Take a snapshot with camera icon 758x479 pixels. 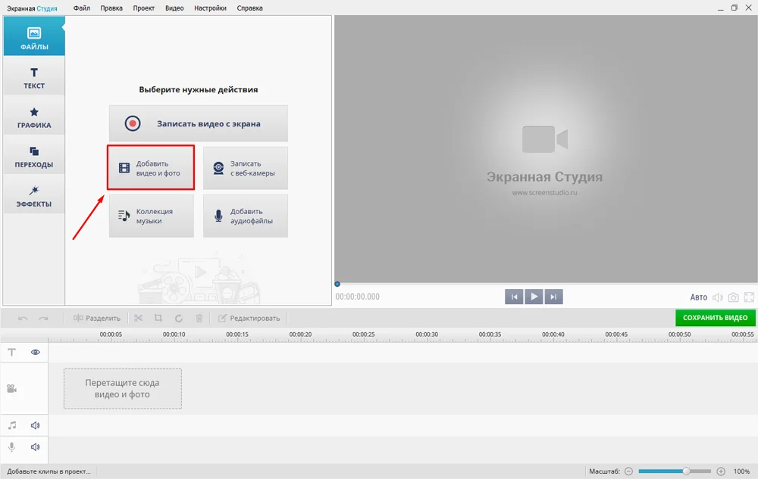coord(733,297)
